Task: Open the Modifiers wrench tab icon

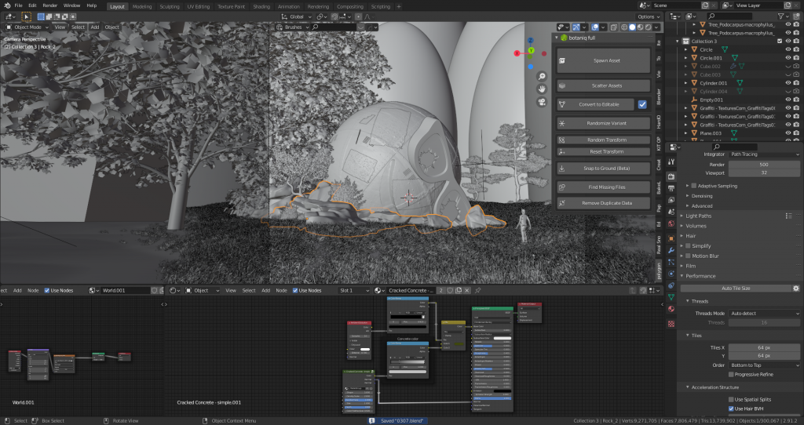Action: 671,250
